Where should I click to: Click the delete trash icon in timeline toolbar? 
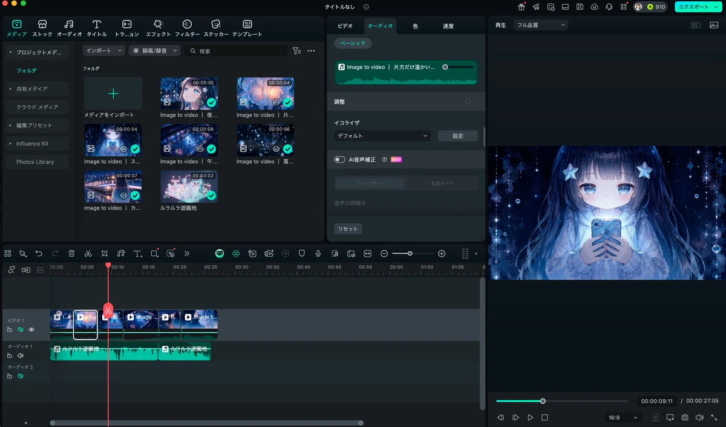click(x=71, y=254)
